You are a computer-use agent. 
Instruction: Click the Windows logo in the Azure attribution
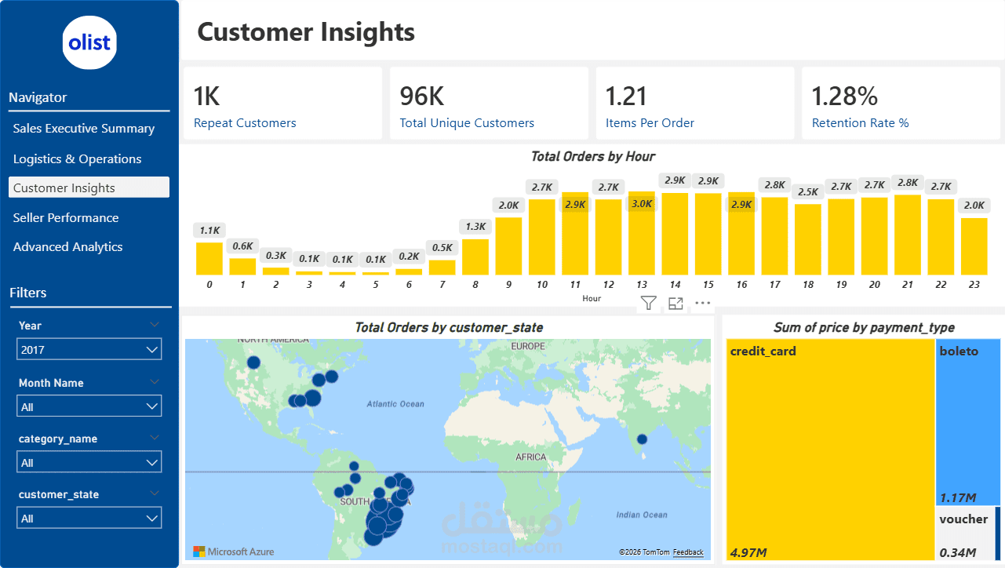click(199, 551)
